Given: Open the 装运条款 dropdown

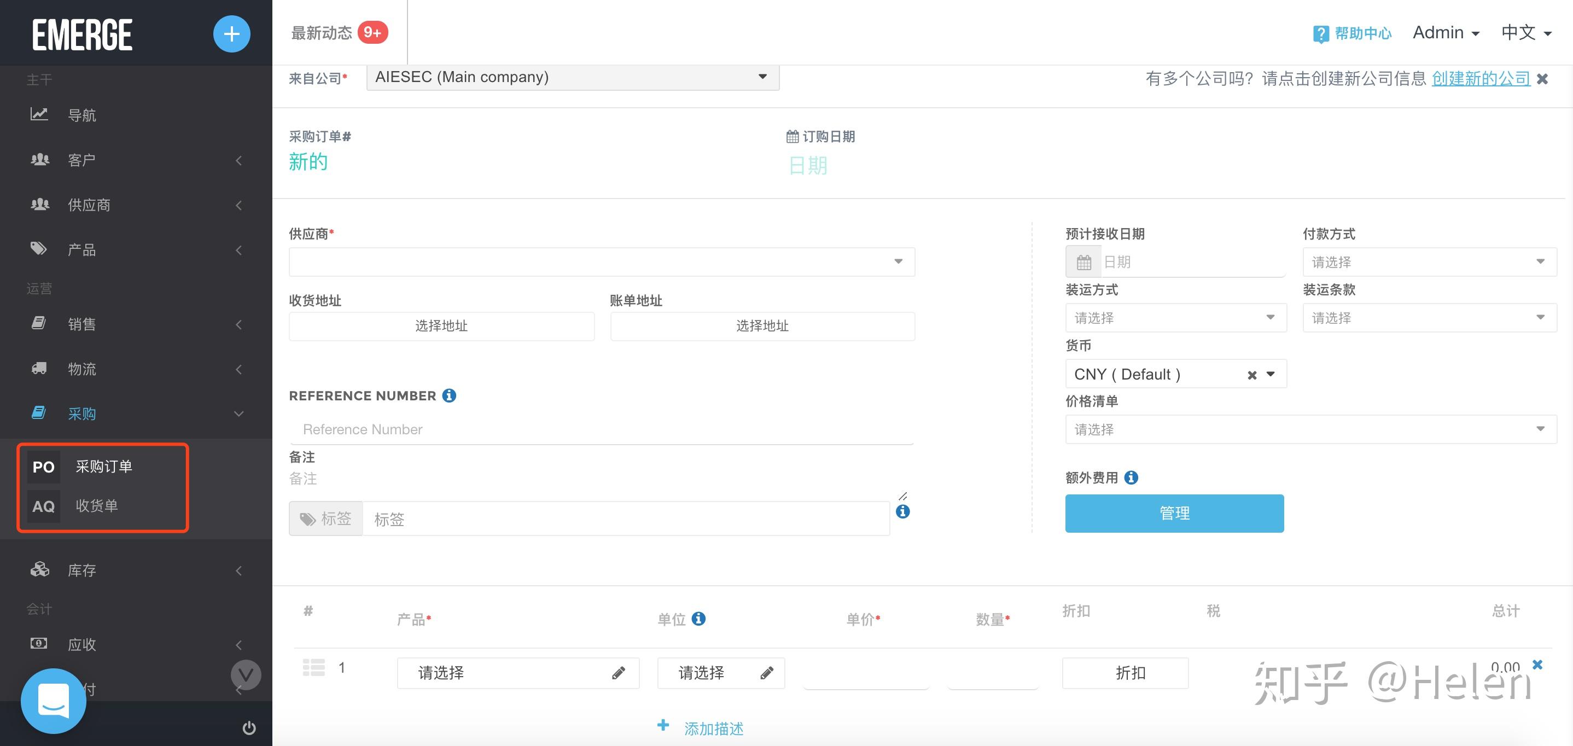Looking at the screenshot, I should pyautogui.click(x=1430, y=318).
